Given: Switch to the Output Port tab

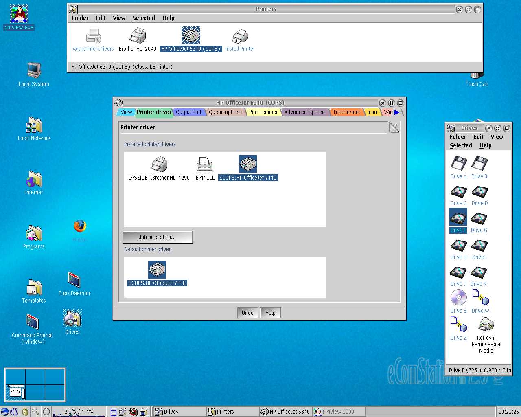Looking at the screenshot, I should pyautogui.click(x=188, y=112).
